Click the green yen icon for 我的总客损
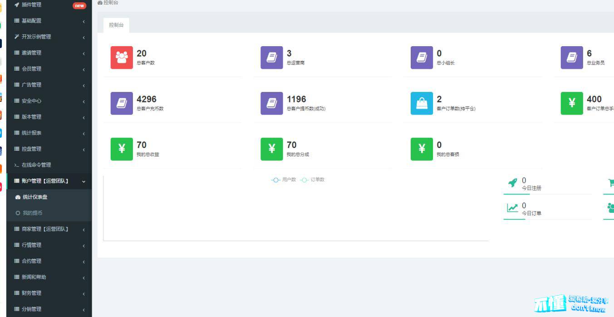 (422, 149)
